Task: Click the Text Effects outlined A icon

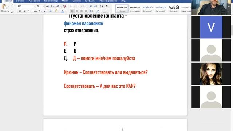Action: tap(50, 11)
